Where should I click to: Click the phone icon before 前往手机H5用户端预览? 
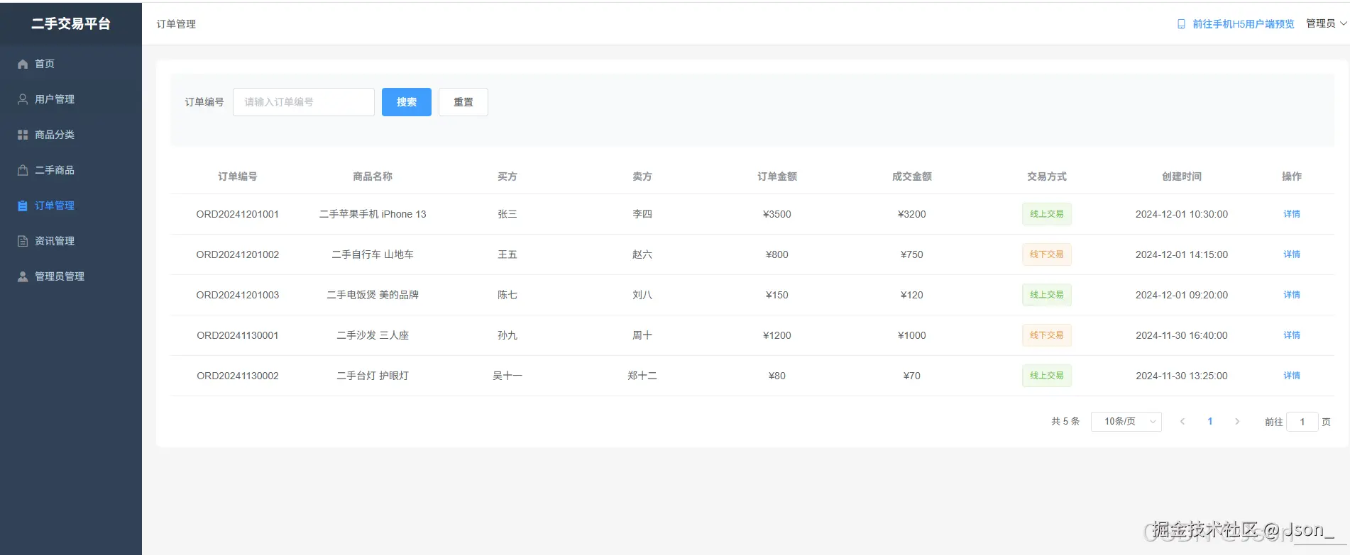(1181, 24)
